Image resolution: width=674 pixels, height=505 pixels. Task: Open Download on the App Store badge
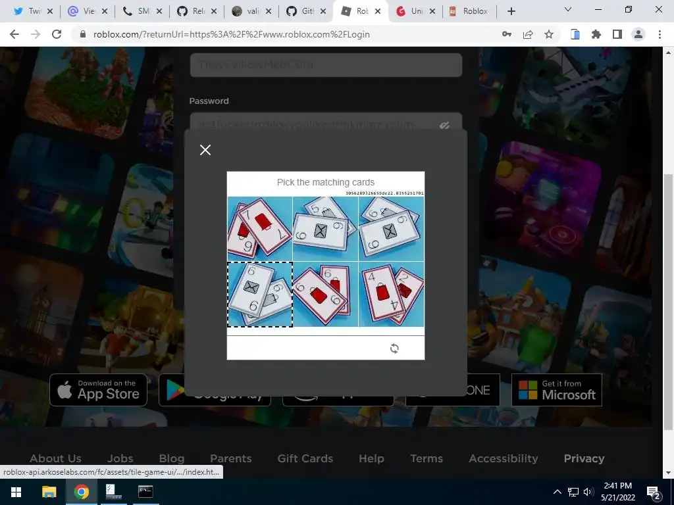pyautogui.click(x=99, y=390)
